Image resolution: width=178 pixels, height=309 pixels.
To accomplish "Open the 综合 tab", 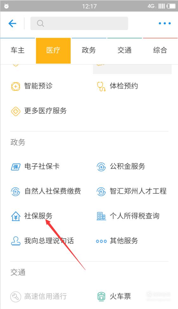I will tap(160, 50).
